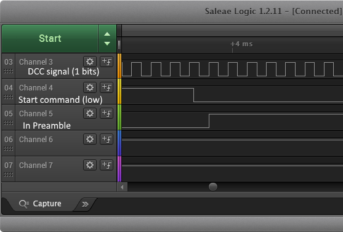343x232 pixels.
Task: Switch to the Capture tab
Action: 40,204
